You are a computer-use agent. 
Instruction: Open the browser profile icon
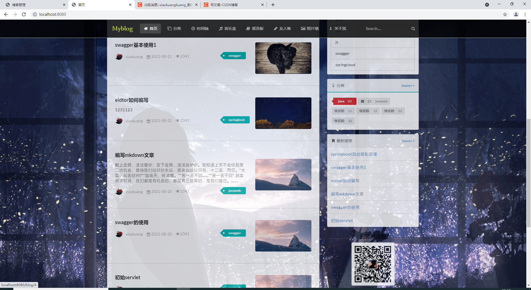(516, 14)
